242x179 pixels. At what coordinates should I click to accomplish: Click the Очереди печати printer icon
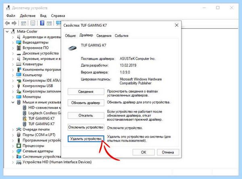pyautogui.click(x=19, y=129)
